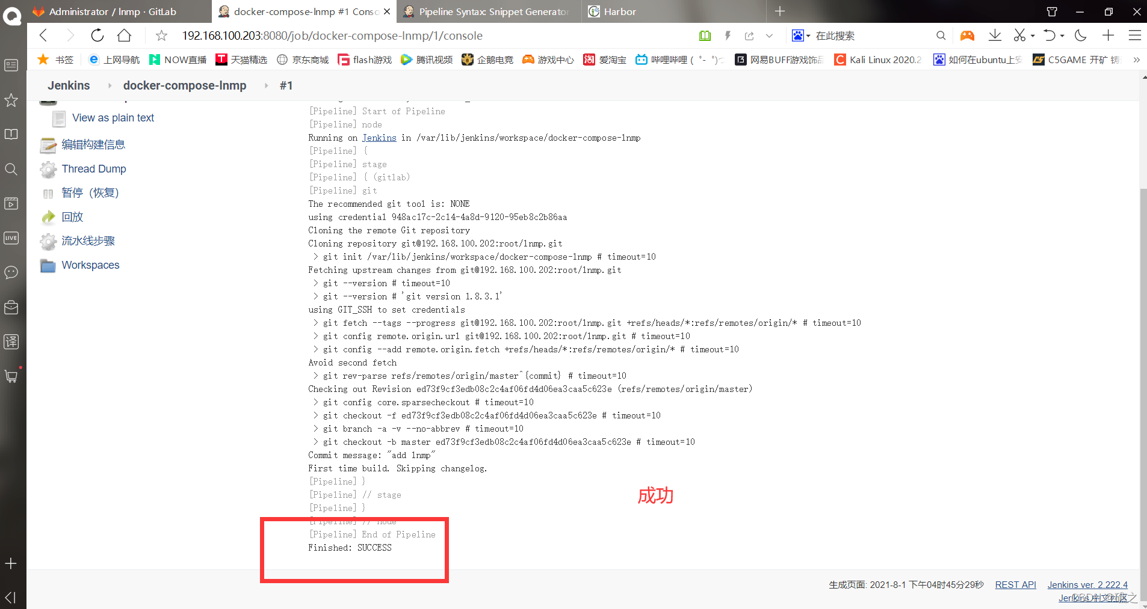The image size is (1147, 609).
Task: Bookmark this page with the star icon
Action: (161, 35)
